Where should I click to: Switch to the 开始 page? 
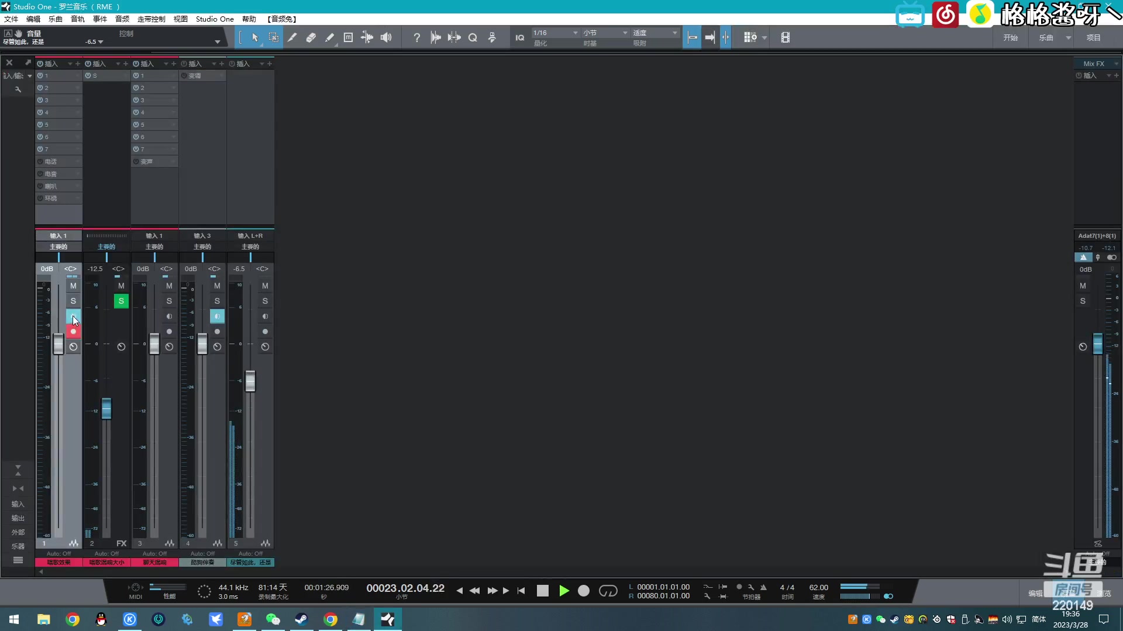(1011, 38)
